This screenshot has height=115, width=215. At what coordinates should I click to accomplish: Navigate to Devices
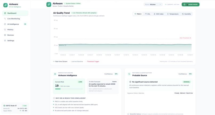[x=15, y=35]
